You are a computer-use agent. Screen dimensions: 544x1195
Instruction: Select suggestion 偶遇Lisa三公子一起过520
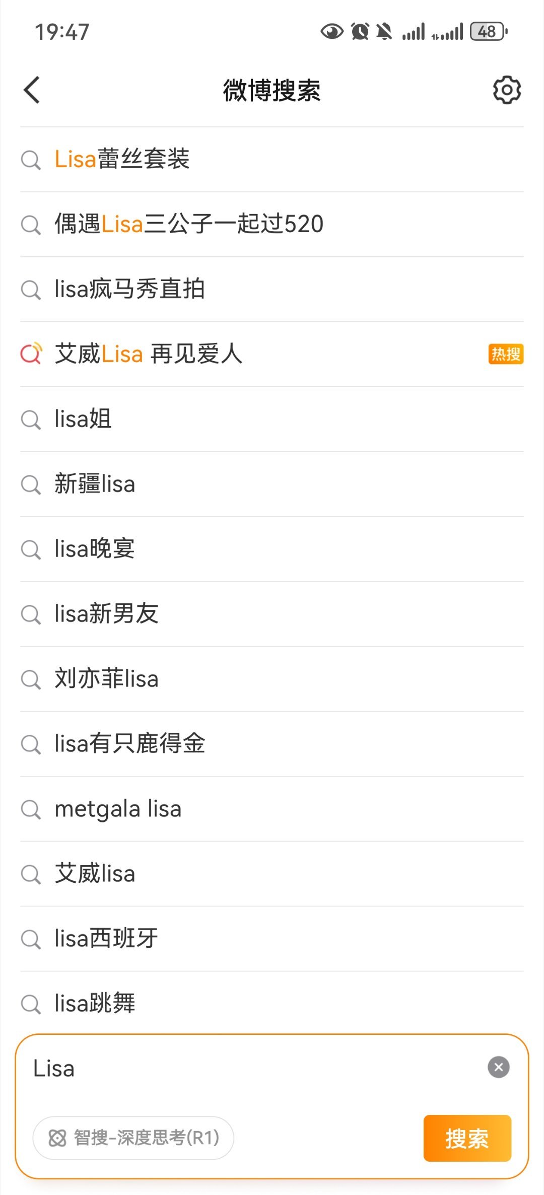(x=272, y=224)
